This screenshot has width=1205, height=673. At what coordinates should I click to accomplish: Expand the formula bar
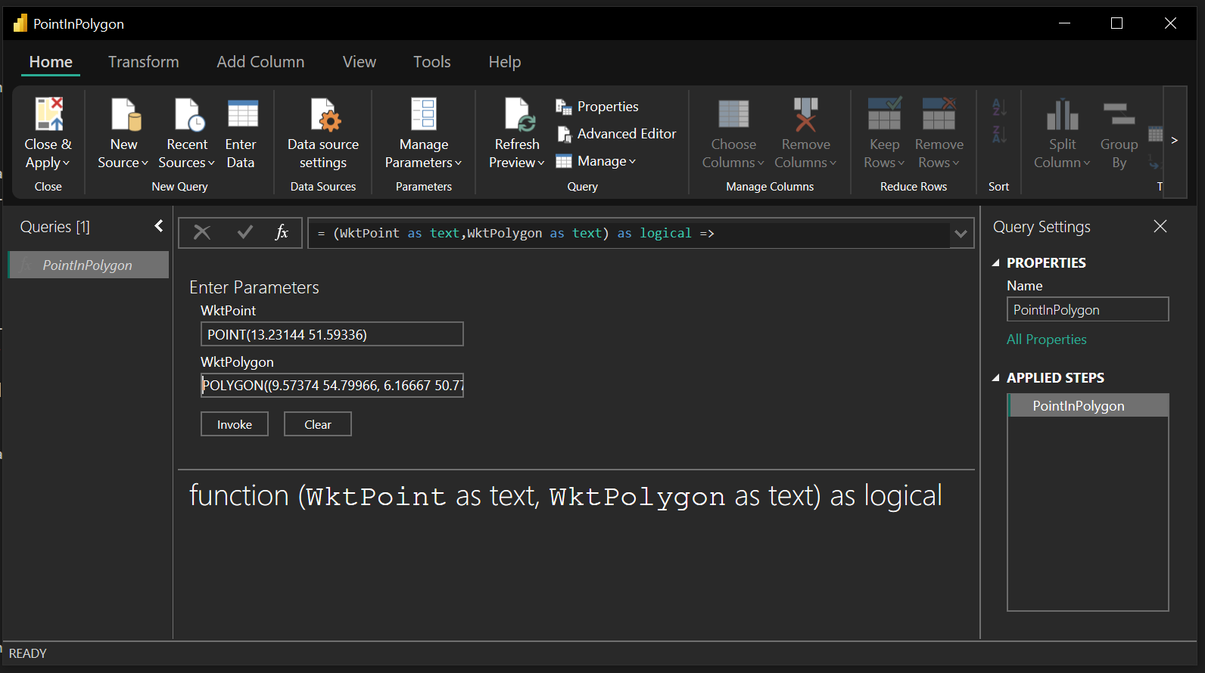click(x=961, y=234)
